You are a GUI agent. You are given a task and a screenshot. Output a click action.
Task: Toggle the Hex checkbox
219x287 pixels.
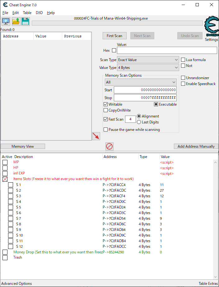pyautogui.click(x=114, y=50)
